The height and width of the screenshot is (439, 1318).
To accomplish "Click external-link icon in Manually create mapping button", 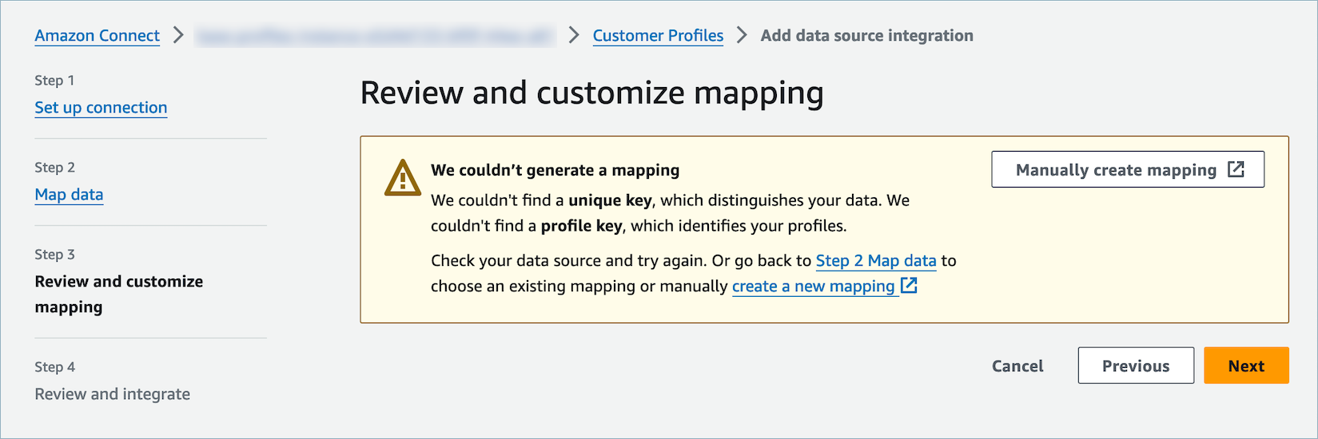I will 1236,169.
